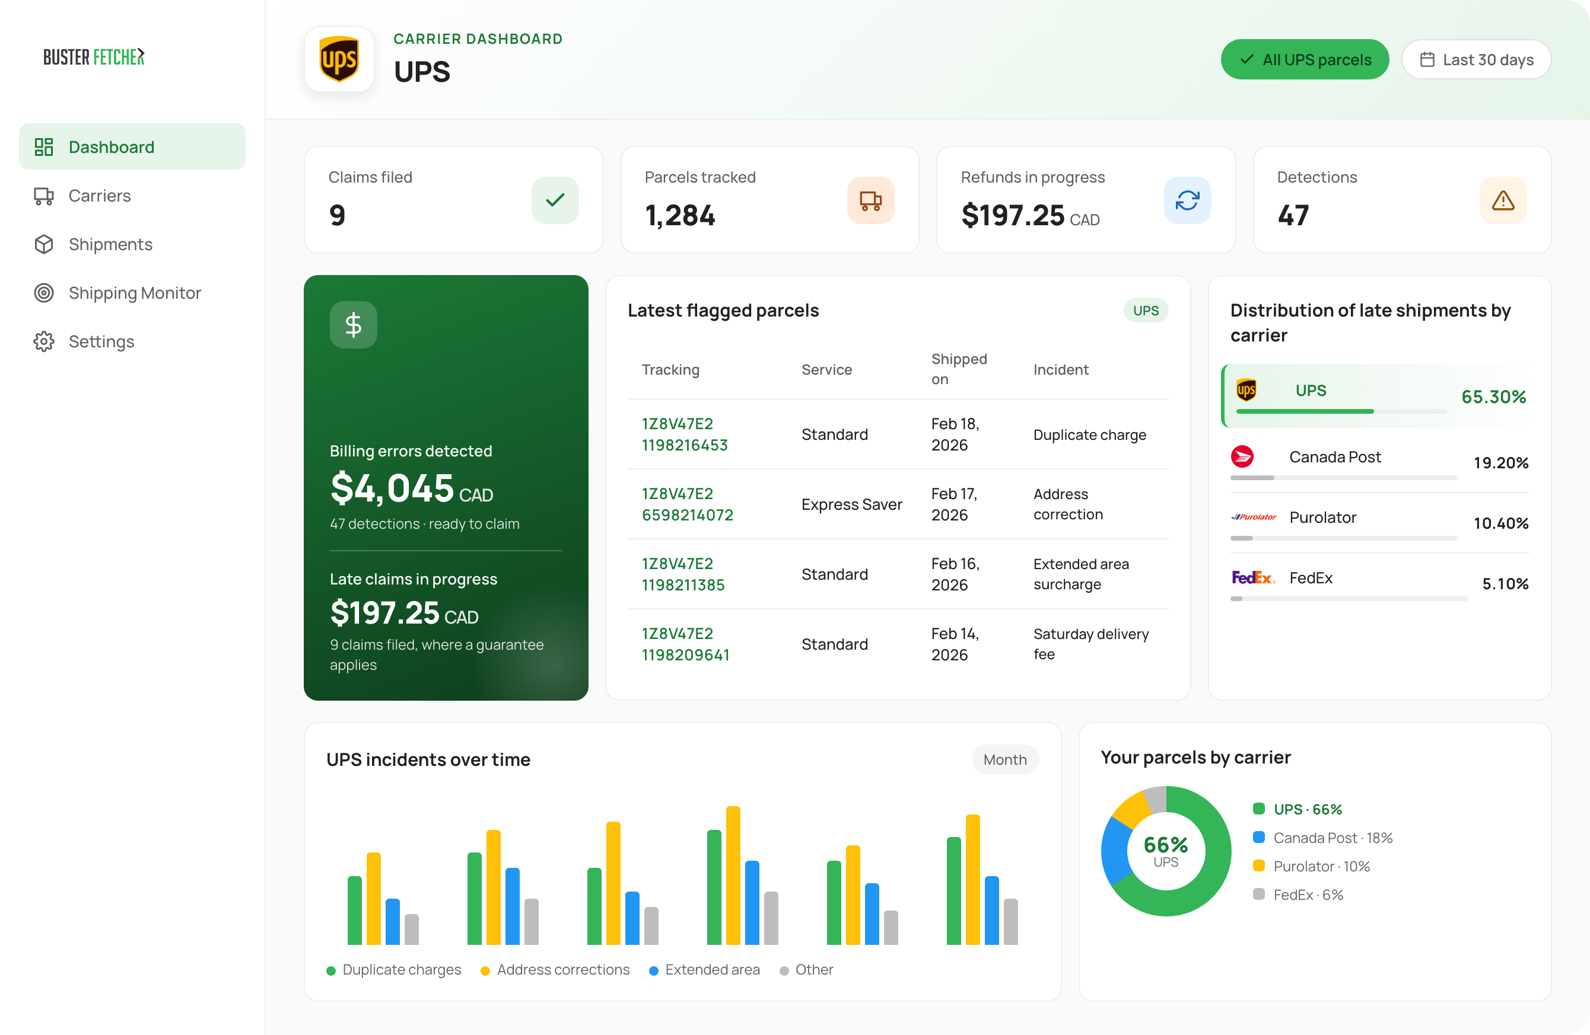Screen dimensions: 1590x1035
Task: Click the $4,045 CAD billing errors amount
Action: pos(412,488)
